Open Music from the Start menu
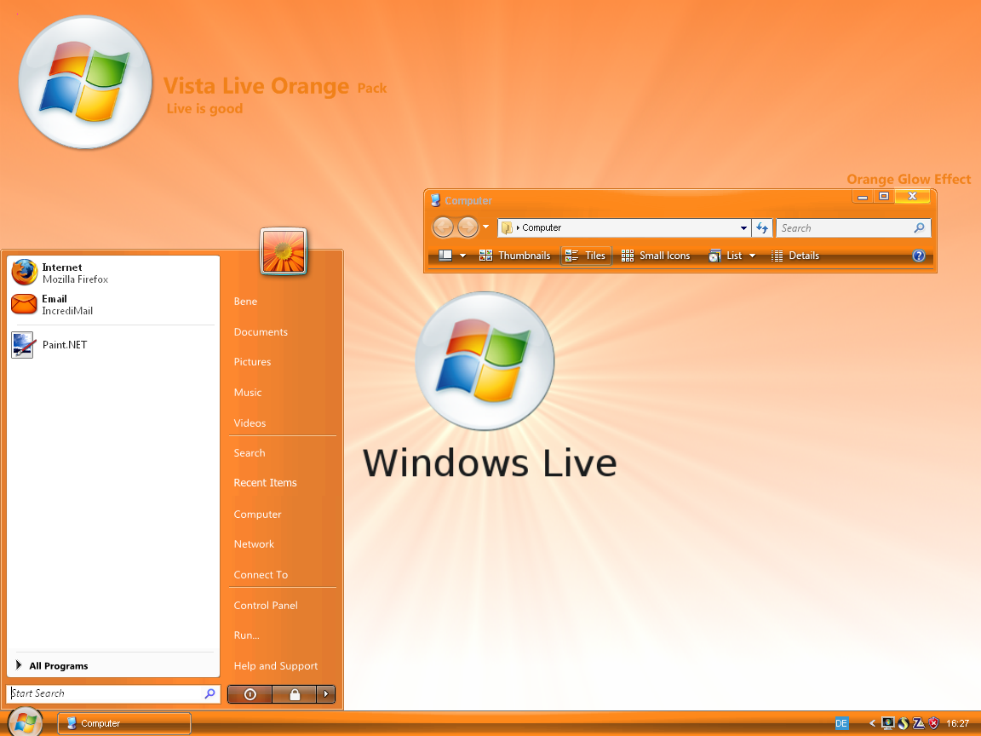This screenshot has height=736, width=981. [x=248, y=393]
